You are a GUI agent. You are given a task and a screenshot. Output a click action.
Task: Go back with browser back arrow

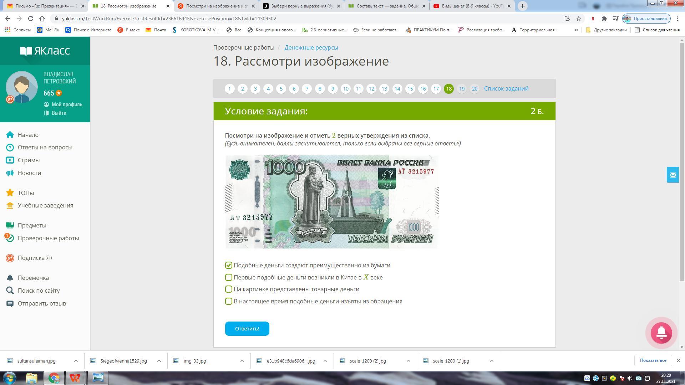coord(8,19)
